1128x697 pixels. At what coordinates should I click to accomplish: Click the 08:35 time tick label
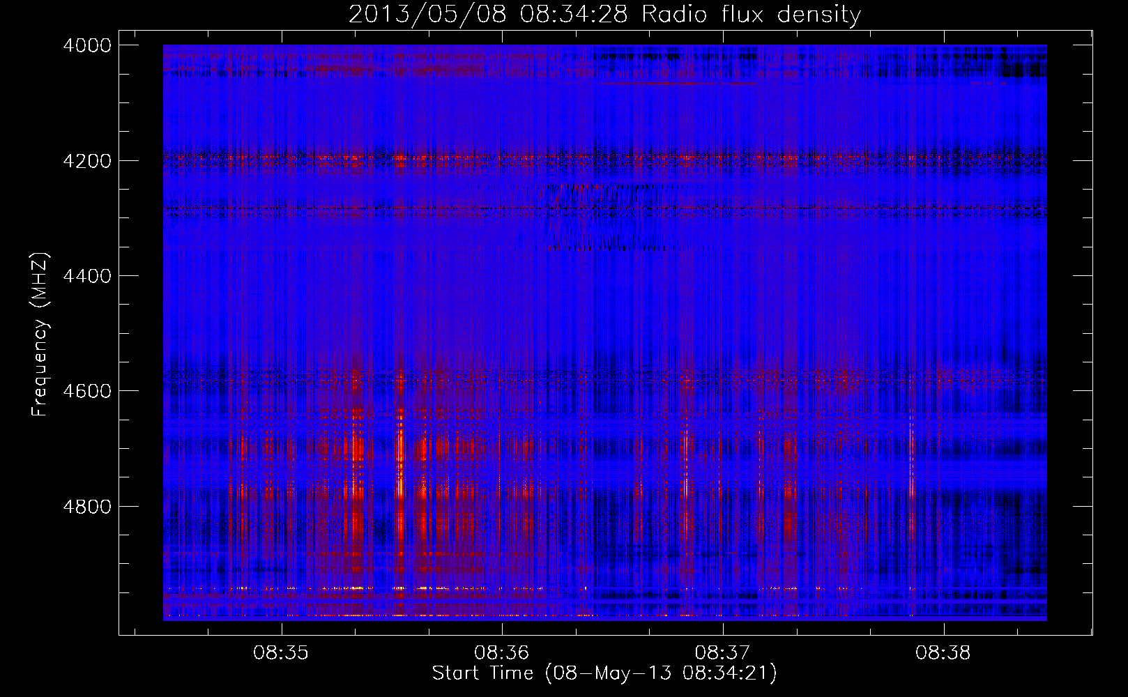(x=281, y=653)
